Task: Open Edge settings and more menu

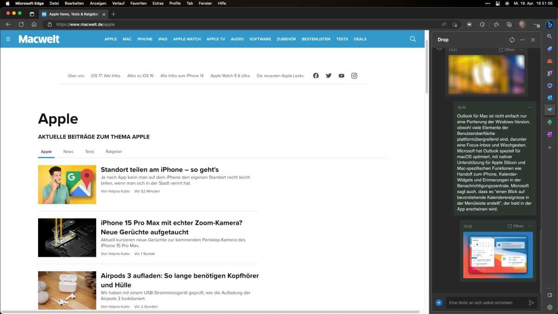Action: pos(536,24)
